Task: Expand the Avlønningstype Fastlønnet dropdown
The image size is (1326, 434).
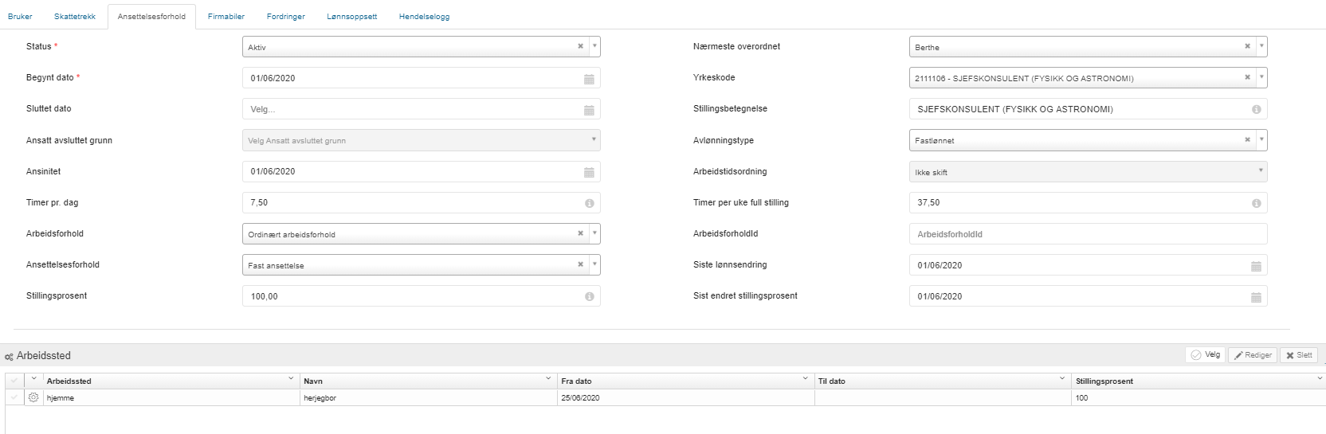Action: point(1261,139)
